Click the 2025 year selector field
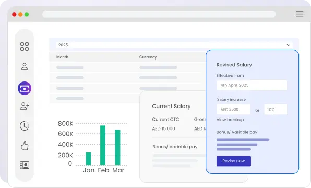Screen dimensions: 311x188 [174, 45]
